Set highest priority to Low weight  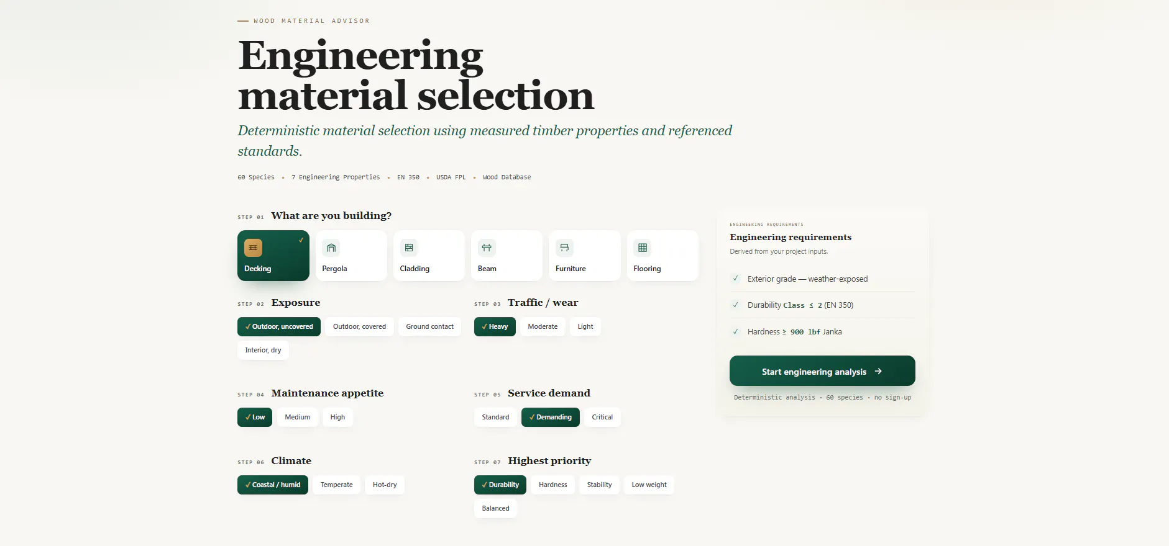[649, 485]
